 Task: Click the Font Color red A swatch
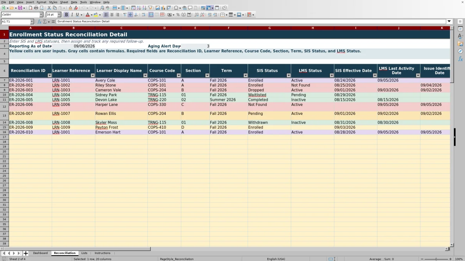click(88, 15)
